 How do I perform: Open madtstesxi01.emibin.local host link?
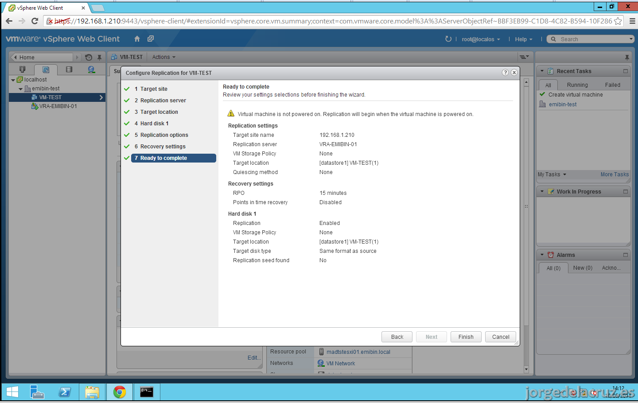[x=358, y=352]
